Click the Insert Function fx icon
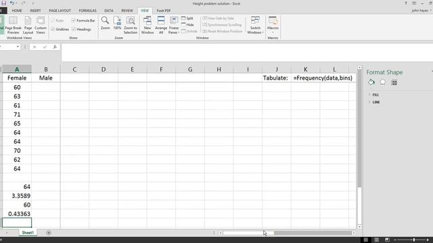The height and width of the screenshot is (243, 433). pos(55,47)
